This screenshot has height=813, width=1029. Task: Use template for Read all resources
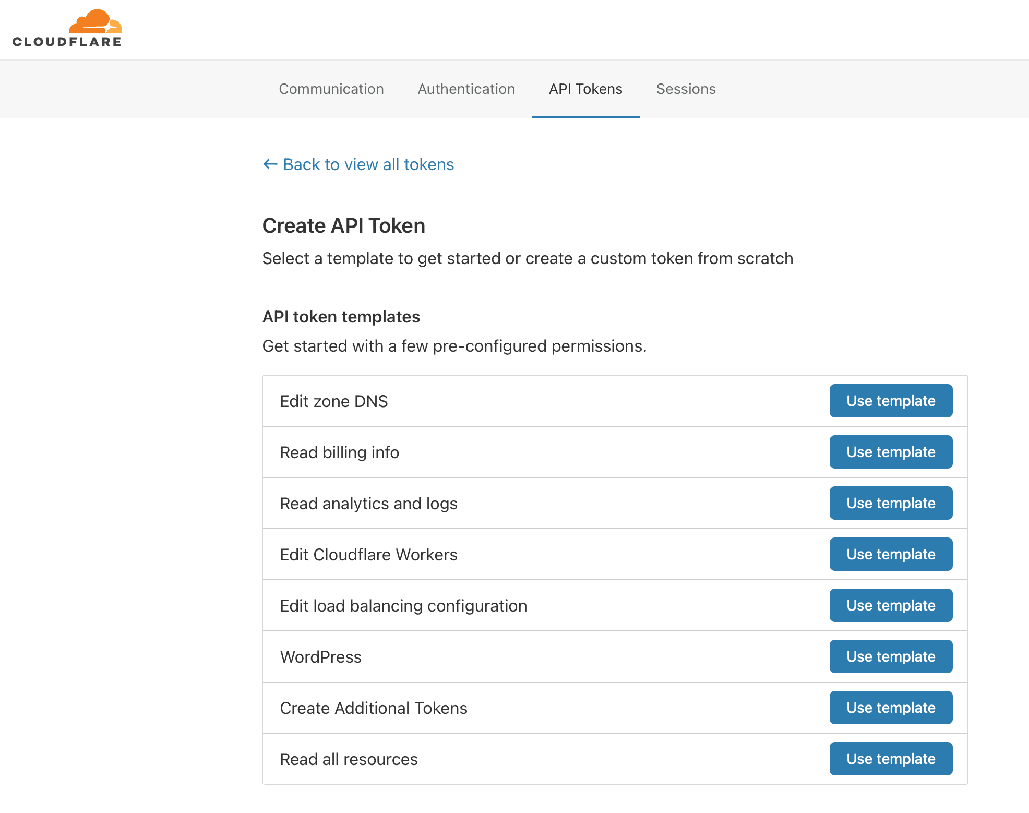coord(890,759)
